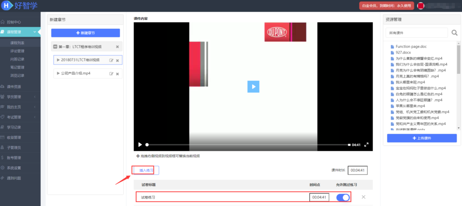
Task: Open 课件资源 in the sidebar
Action: (x=14, y=87)
